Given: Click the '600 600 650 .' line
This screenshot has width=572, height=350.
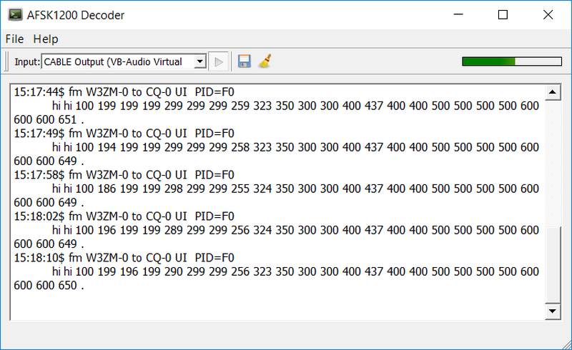Looking at the screenshot, I should [49, 286].
